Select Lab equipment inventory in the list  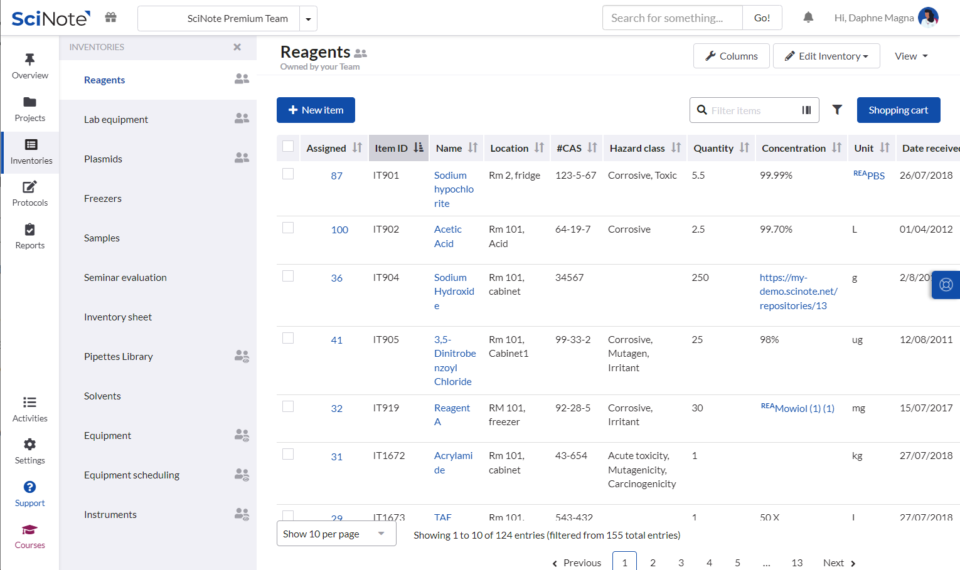coord(116,119)
